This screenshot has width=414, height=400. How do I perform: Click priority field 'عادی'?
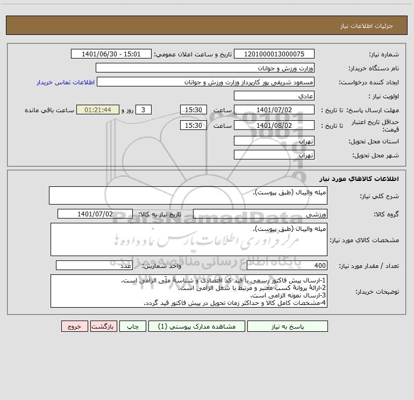click(x=274, y=96)
